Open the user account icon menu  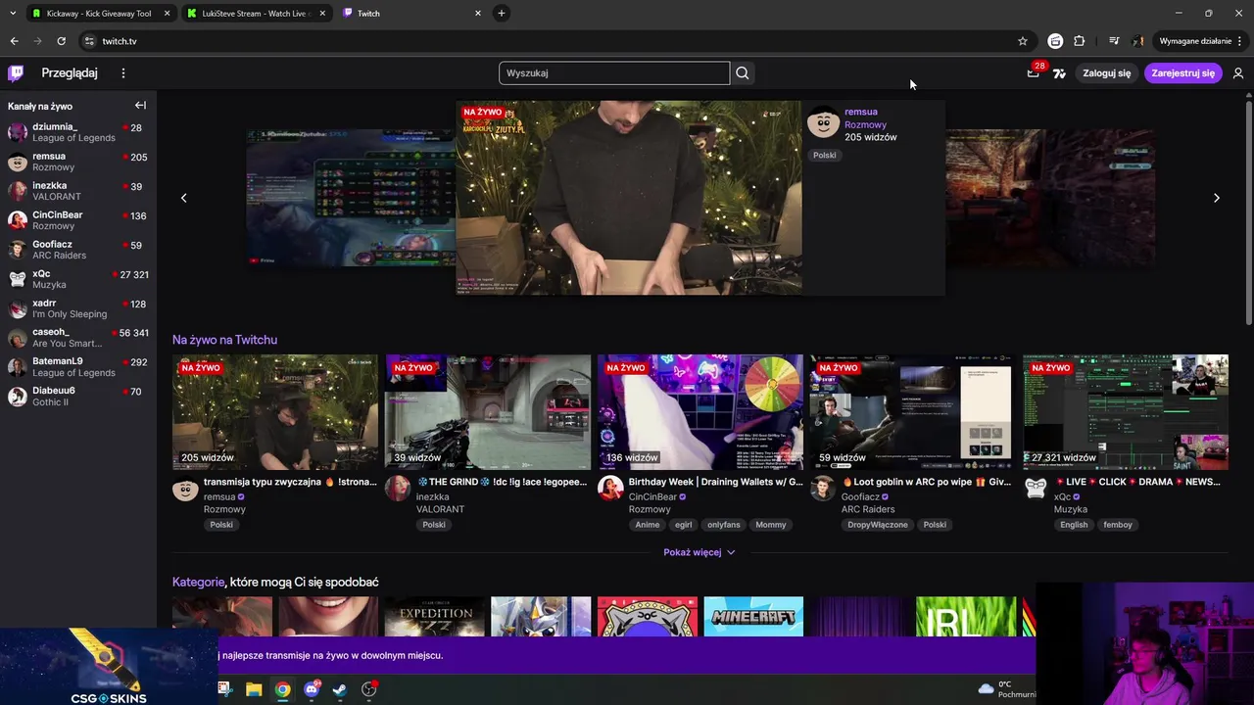[1238, 73]
